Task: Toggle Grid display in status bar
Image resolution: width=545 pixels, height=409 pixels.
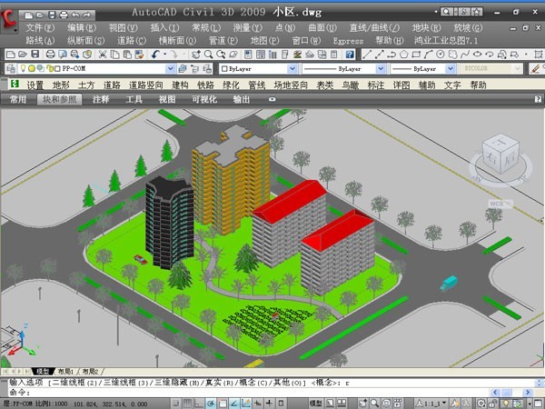Action: [x=187, y=404]
